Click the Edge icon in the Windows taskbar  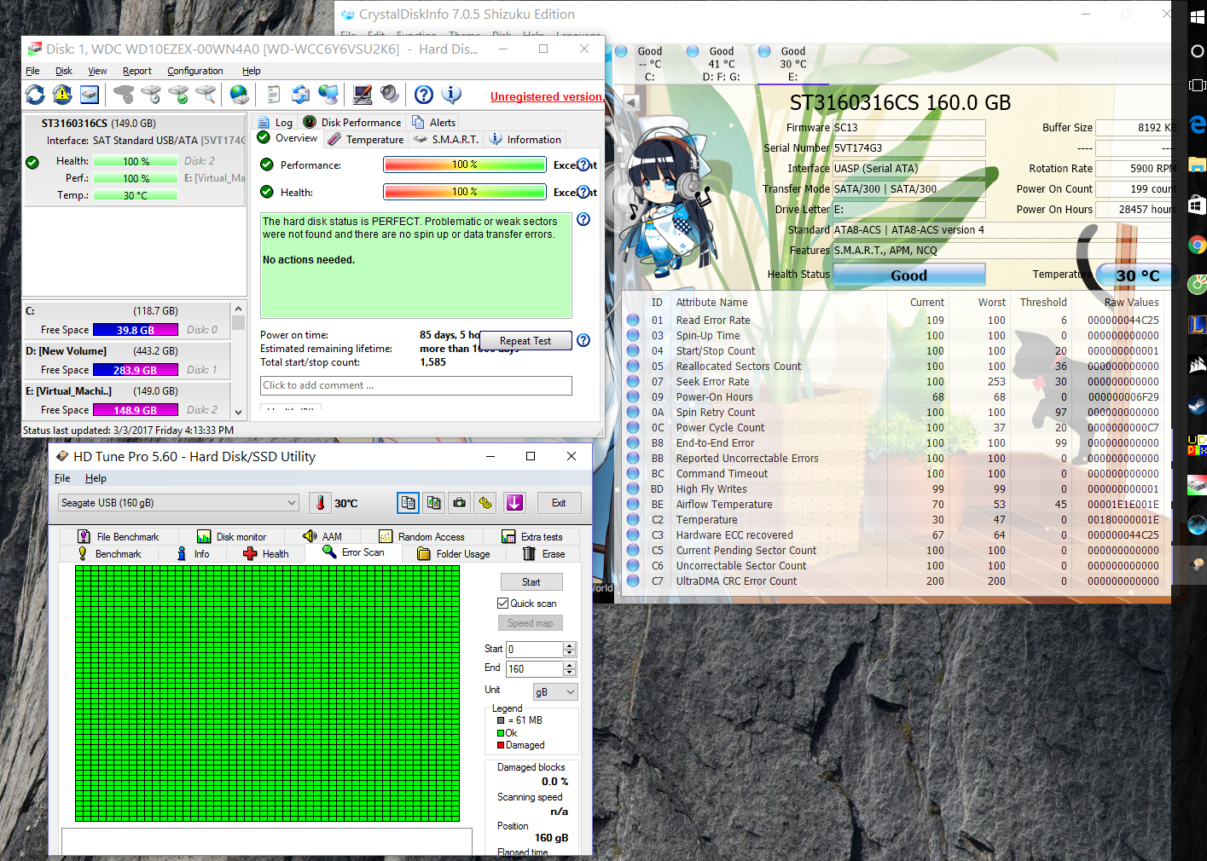click(x=1197, y=124)
